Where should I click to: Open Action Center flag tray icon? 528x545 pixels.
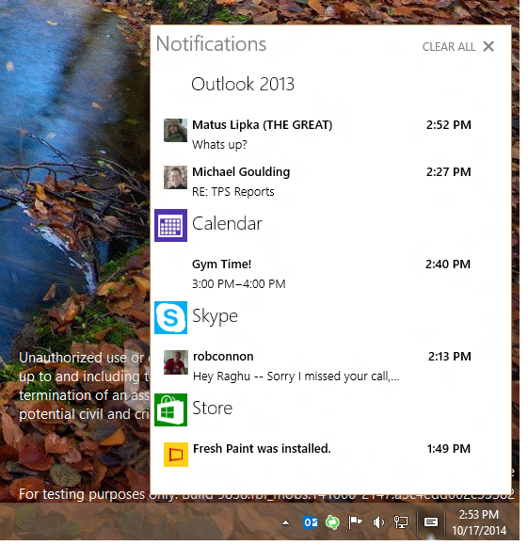click(355, 522)
